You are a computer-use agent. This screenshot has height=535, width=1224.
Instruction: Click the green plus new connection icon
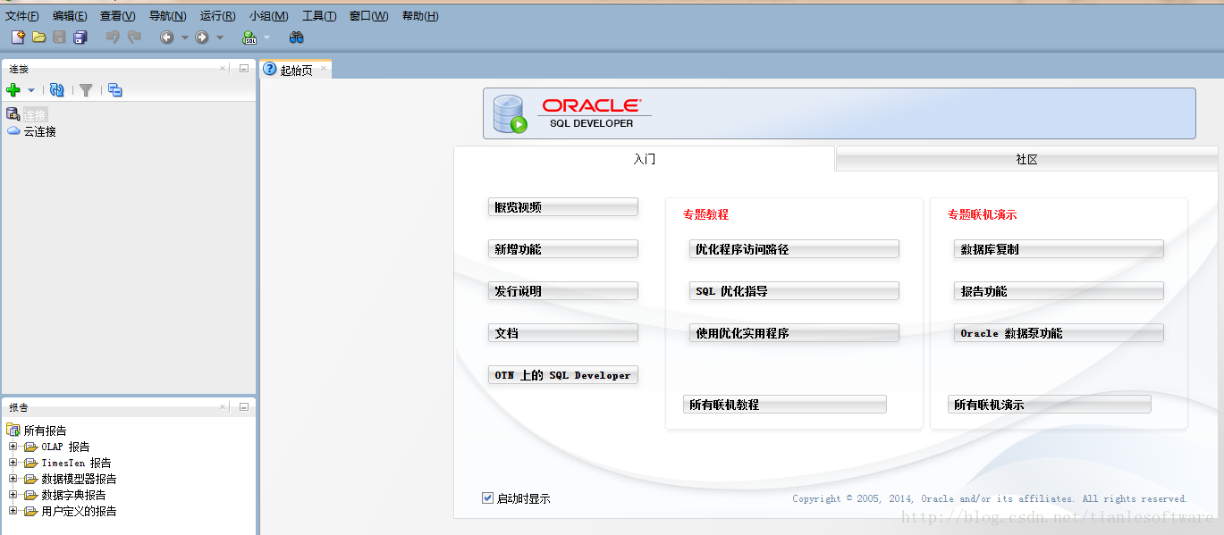click(13, 90)
